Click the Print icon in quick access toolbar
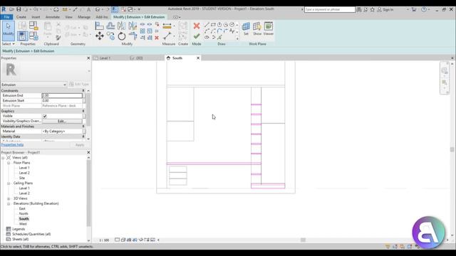456x256 pixels. (56, 9)
